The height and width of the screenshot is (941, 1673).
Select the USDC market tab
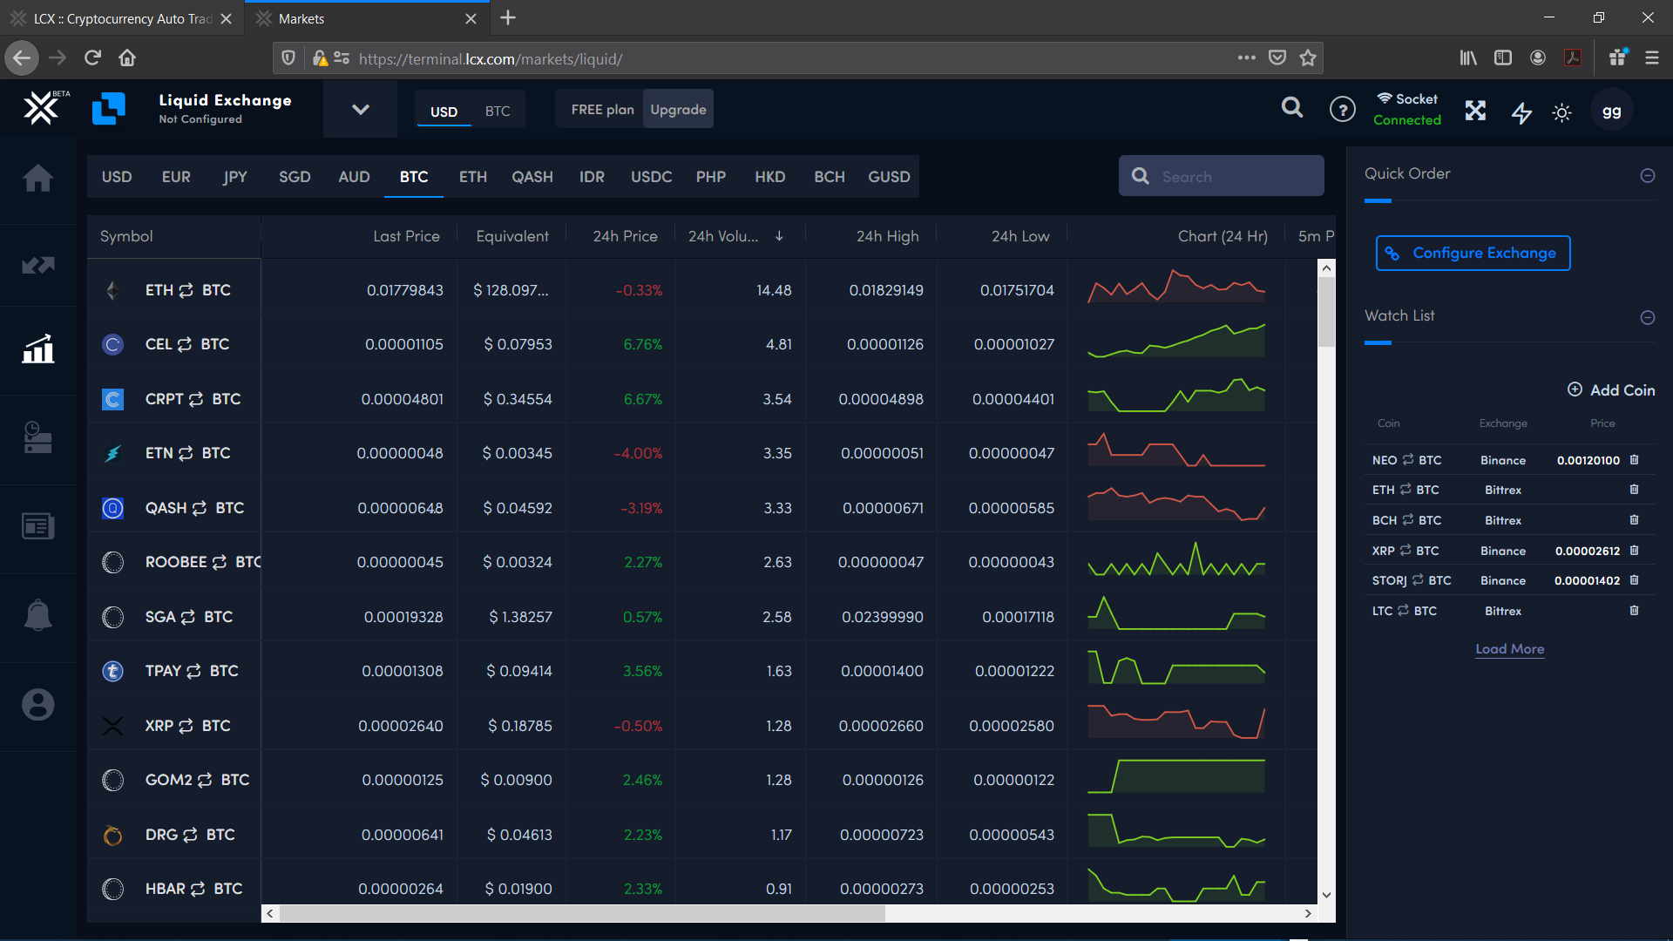tap(651, 177)
